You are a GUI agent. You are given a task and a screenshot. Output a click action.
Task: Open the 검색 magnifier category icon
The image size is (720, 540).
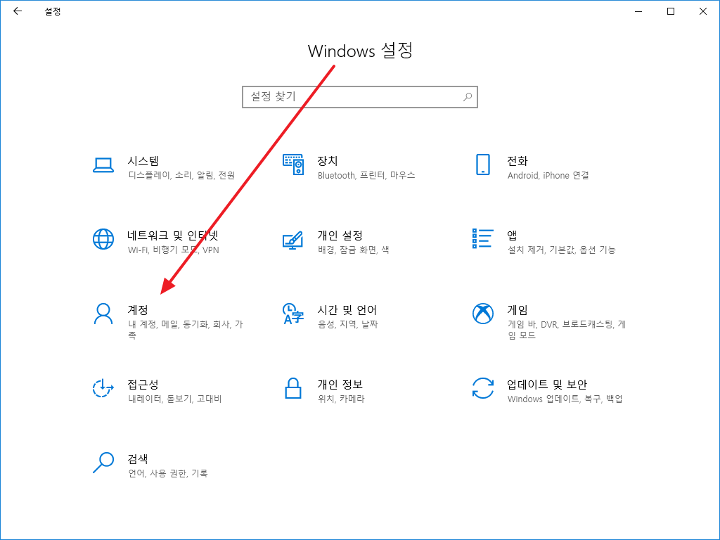point(103,463)
